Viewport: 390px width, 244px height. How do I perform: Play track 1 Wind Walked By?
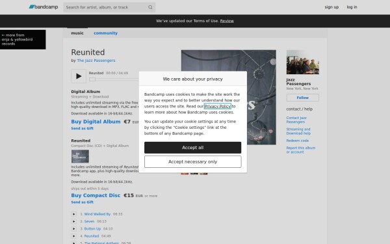[x=74, y=214]
